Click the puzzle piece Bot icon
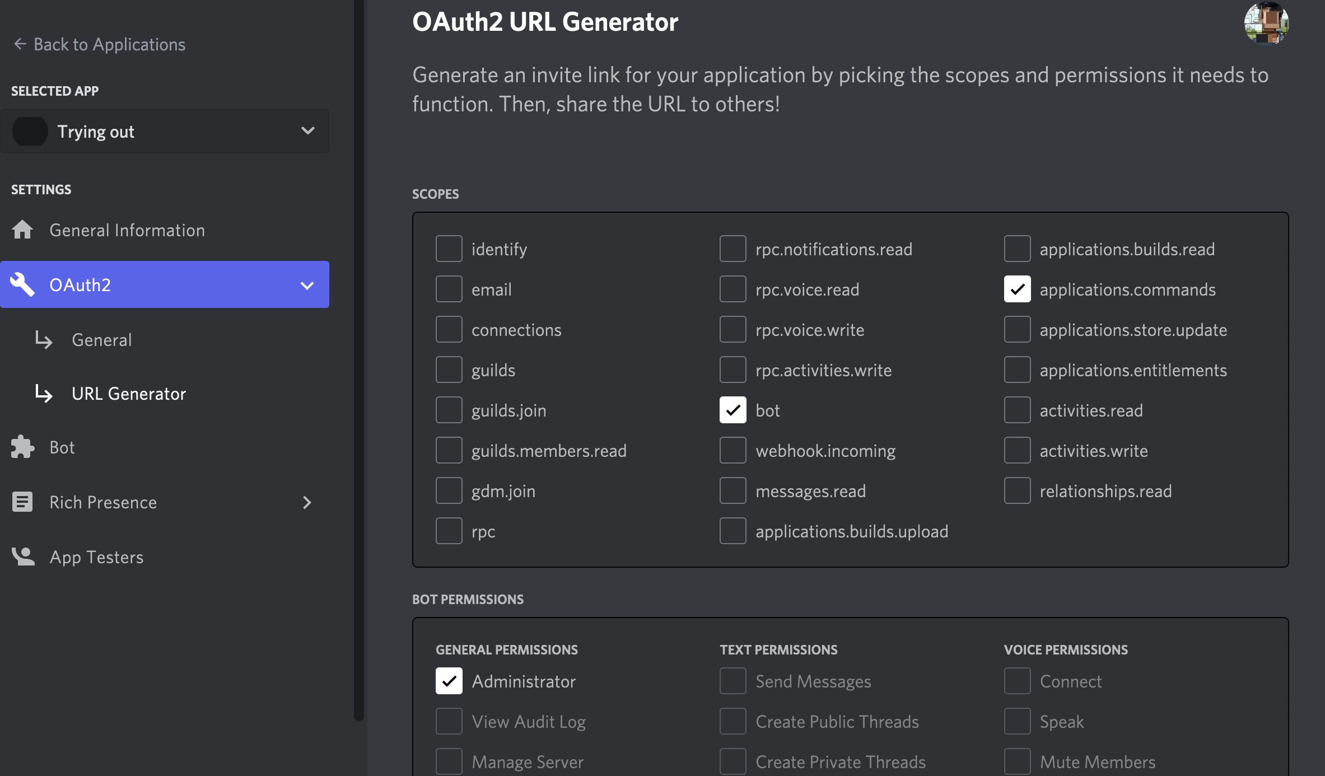This screenshot has height=776, width=1325. (22, 447)
